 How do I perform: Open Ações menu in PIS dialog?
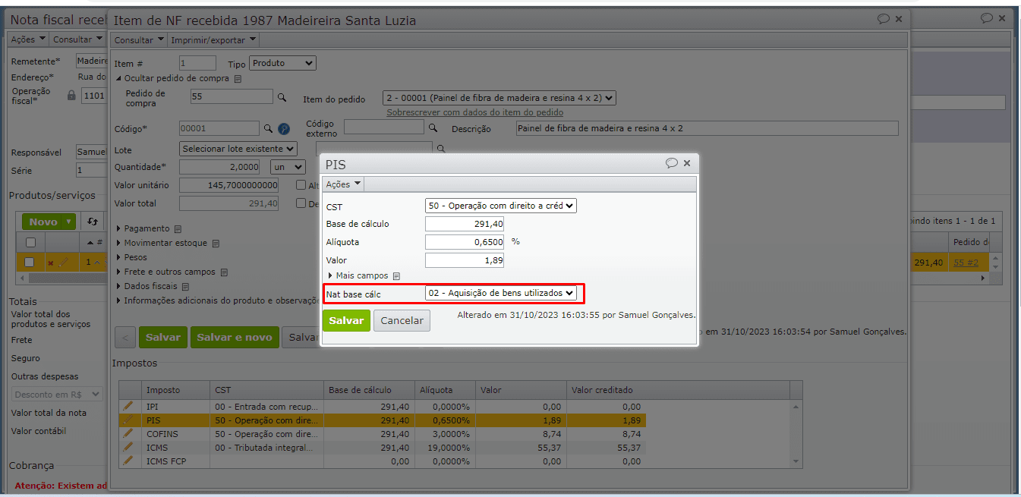click(x=343, y=184)
